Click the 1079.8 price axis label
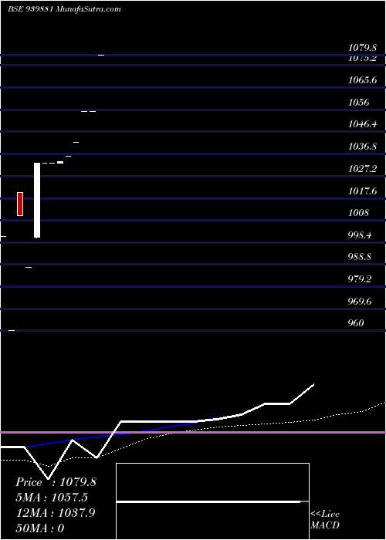The width and height of the screenshot is (386, 540). tap(362, 48)
